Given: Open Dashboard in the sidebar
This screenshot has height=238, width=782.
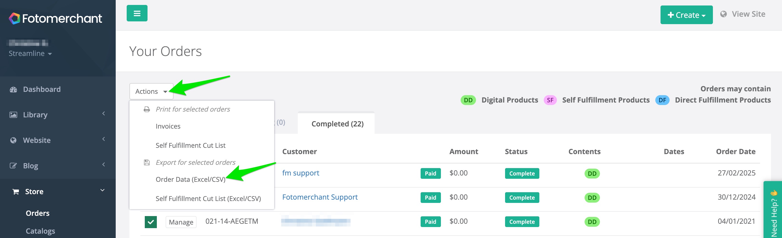Looking at the screenshot, I should pyautogui.click(x=42, y=89).
